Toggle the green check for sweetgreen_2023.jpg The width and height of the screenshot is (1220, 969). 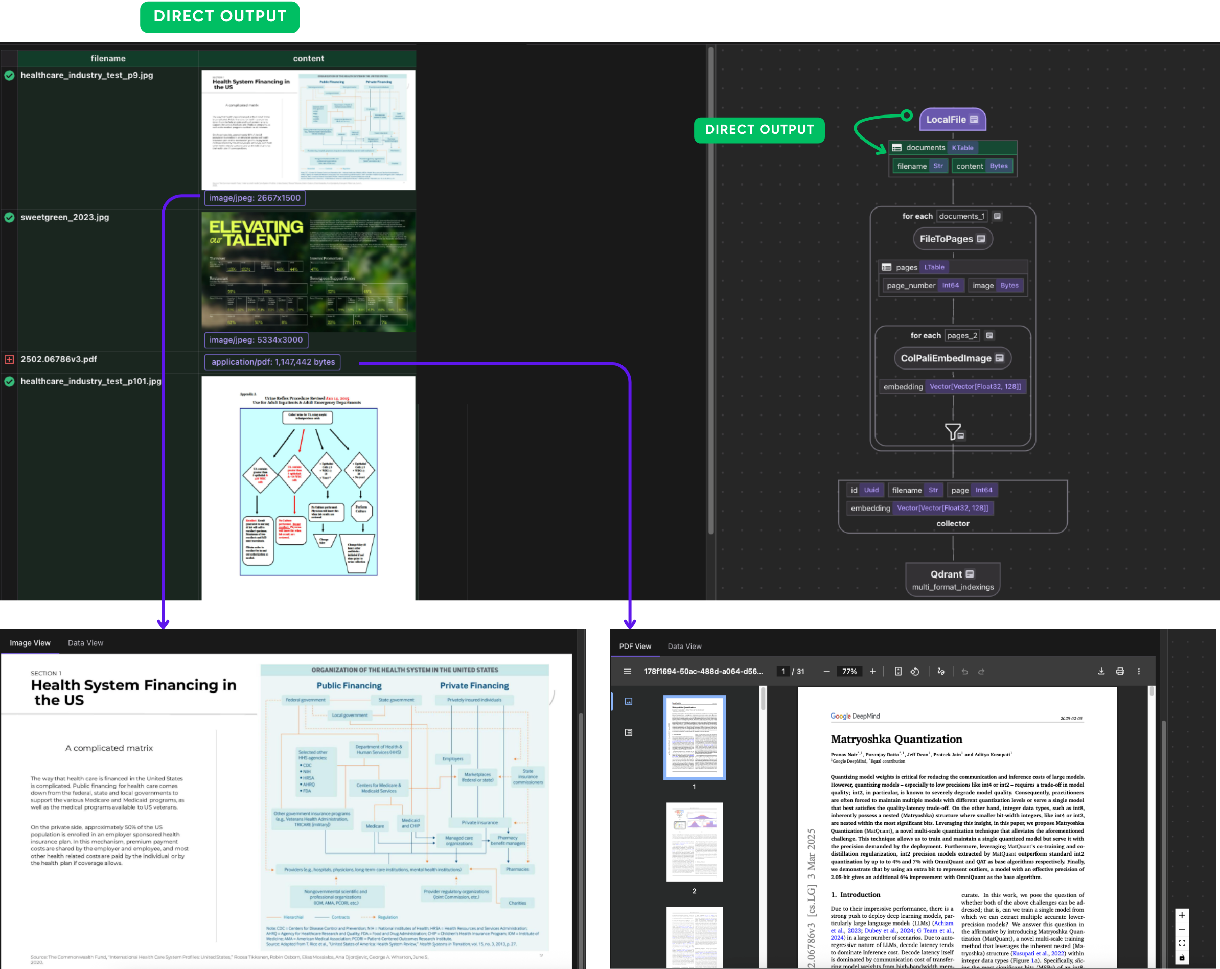[x=10, y=217]
